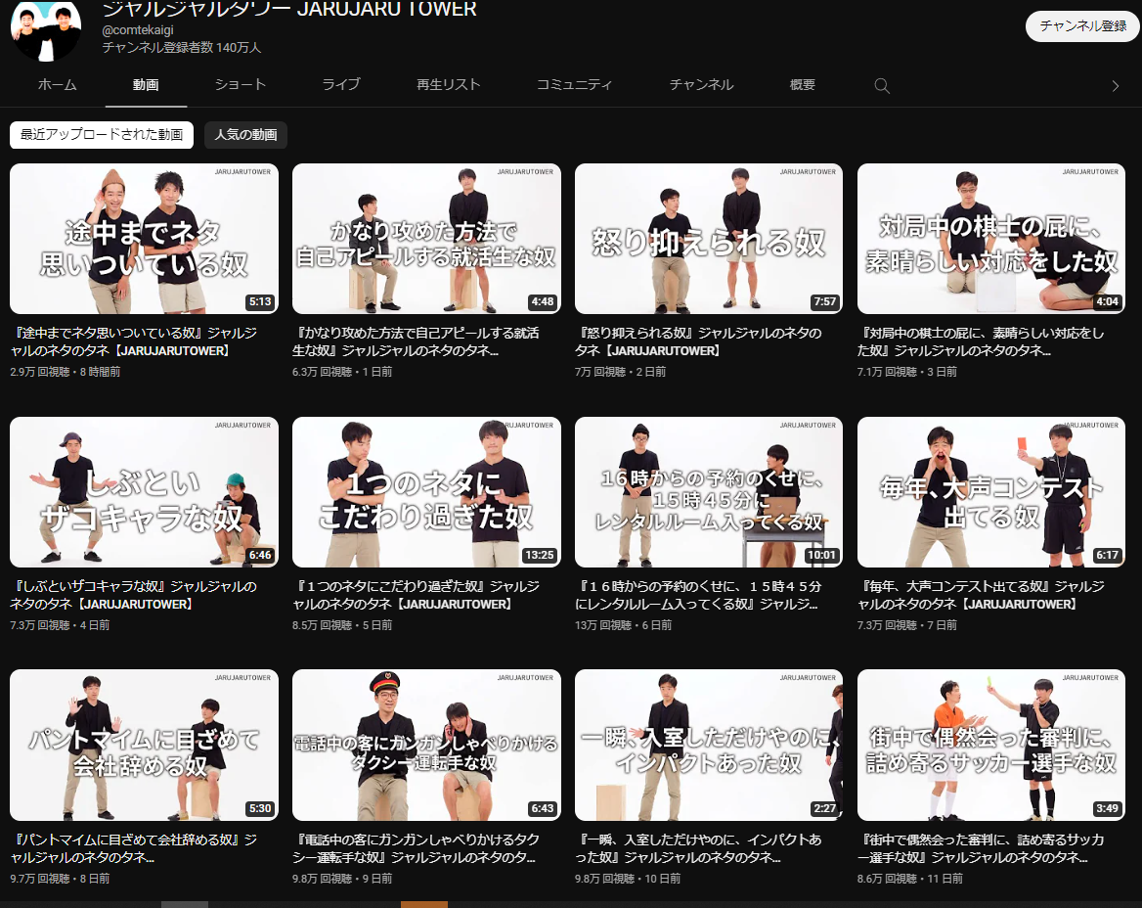Click title link 『一瞬、入室しただけやのに、インパクトあった奴』
Screen dimensions: 1142x908
click(698, 848)
